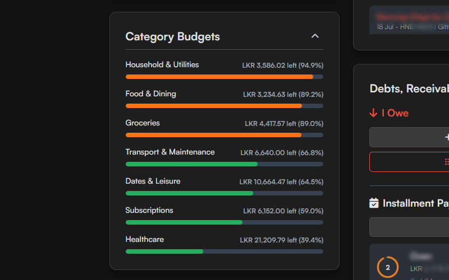Open the 18 Jul transaction entry

pos(409,20)
